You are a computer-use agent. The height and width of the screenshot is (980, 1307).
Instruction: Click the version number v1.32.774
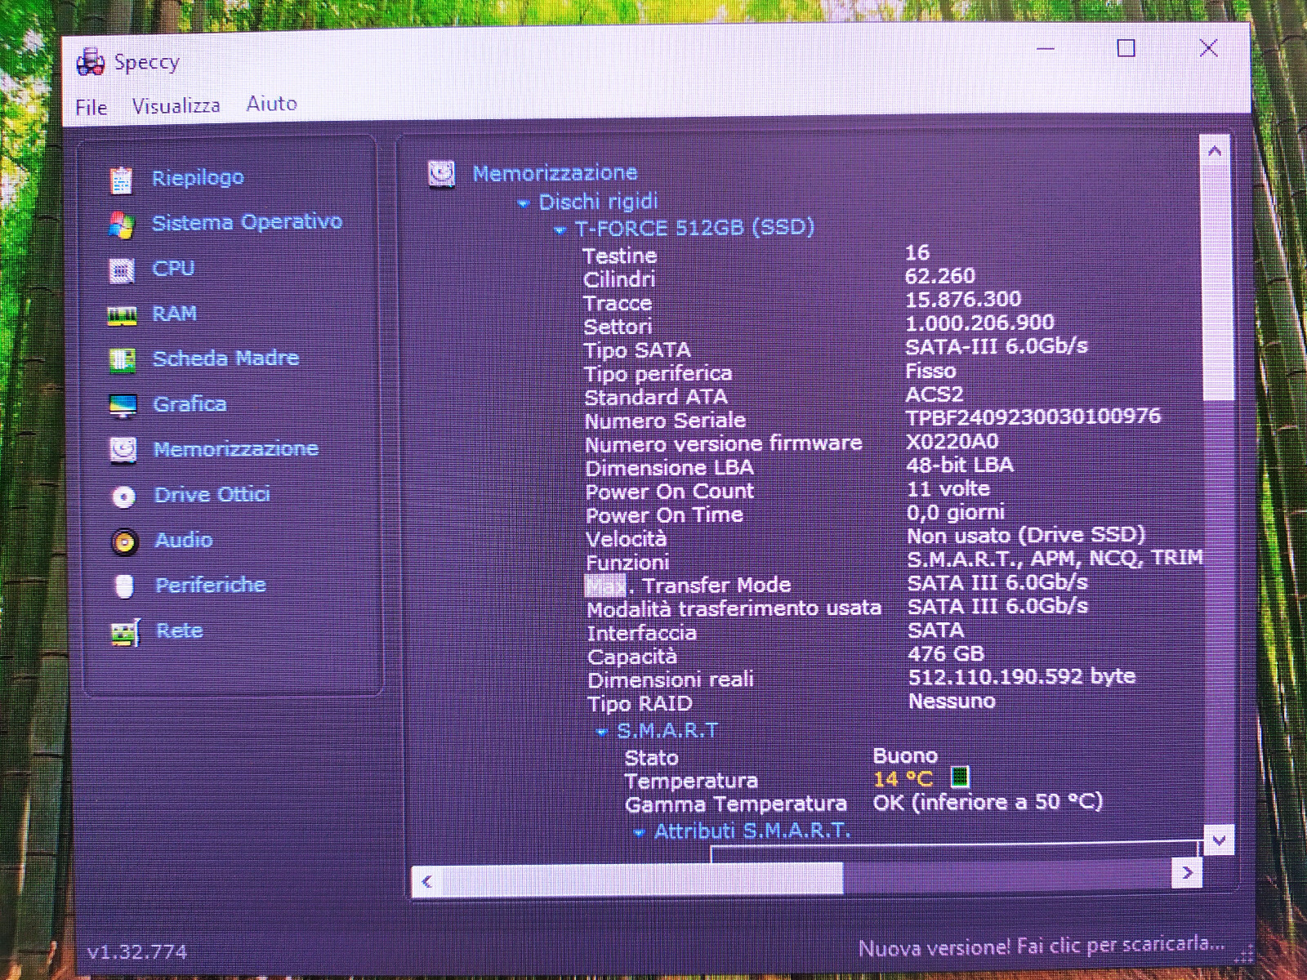tap(137, 951)
